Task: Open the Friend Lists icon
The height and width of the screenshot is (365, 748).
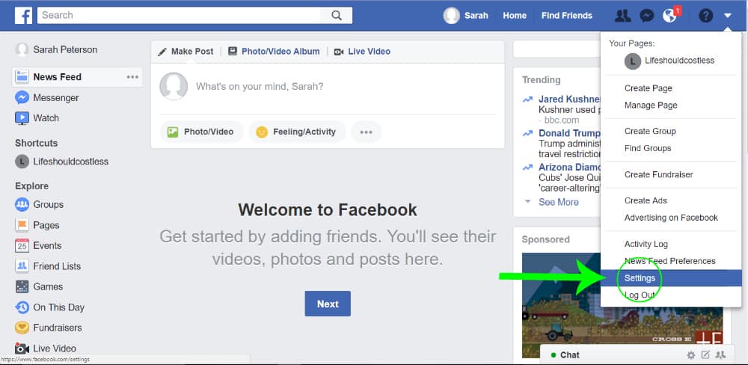Action: [x=22, y=266]
